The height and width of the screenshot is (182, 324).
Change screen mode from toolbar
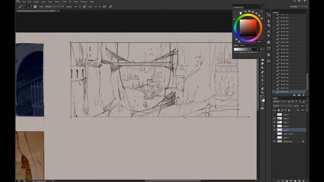(262, 108)
